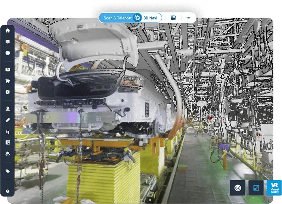Launch Virtual Reality mode

tap(274, 188)
